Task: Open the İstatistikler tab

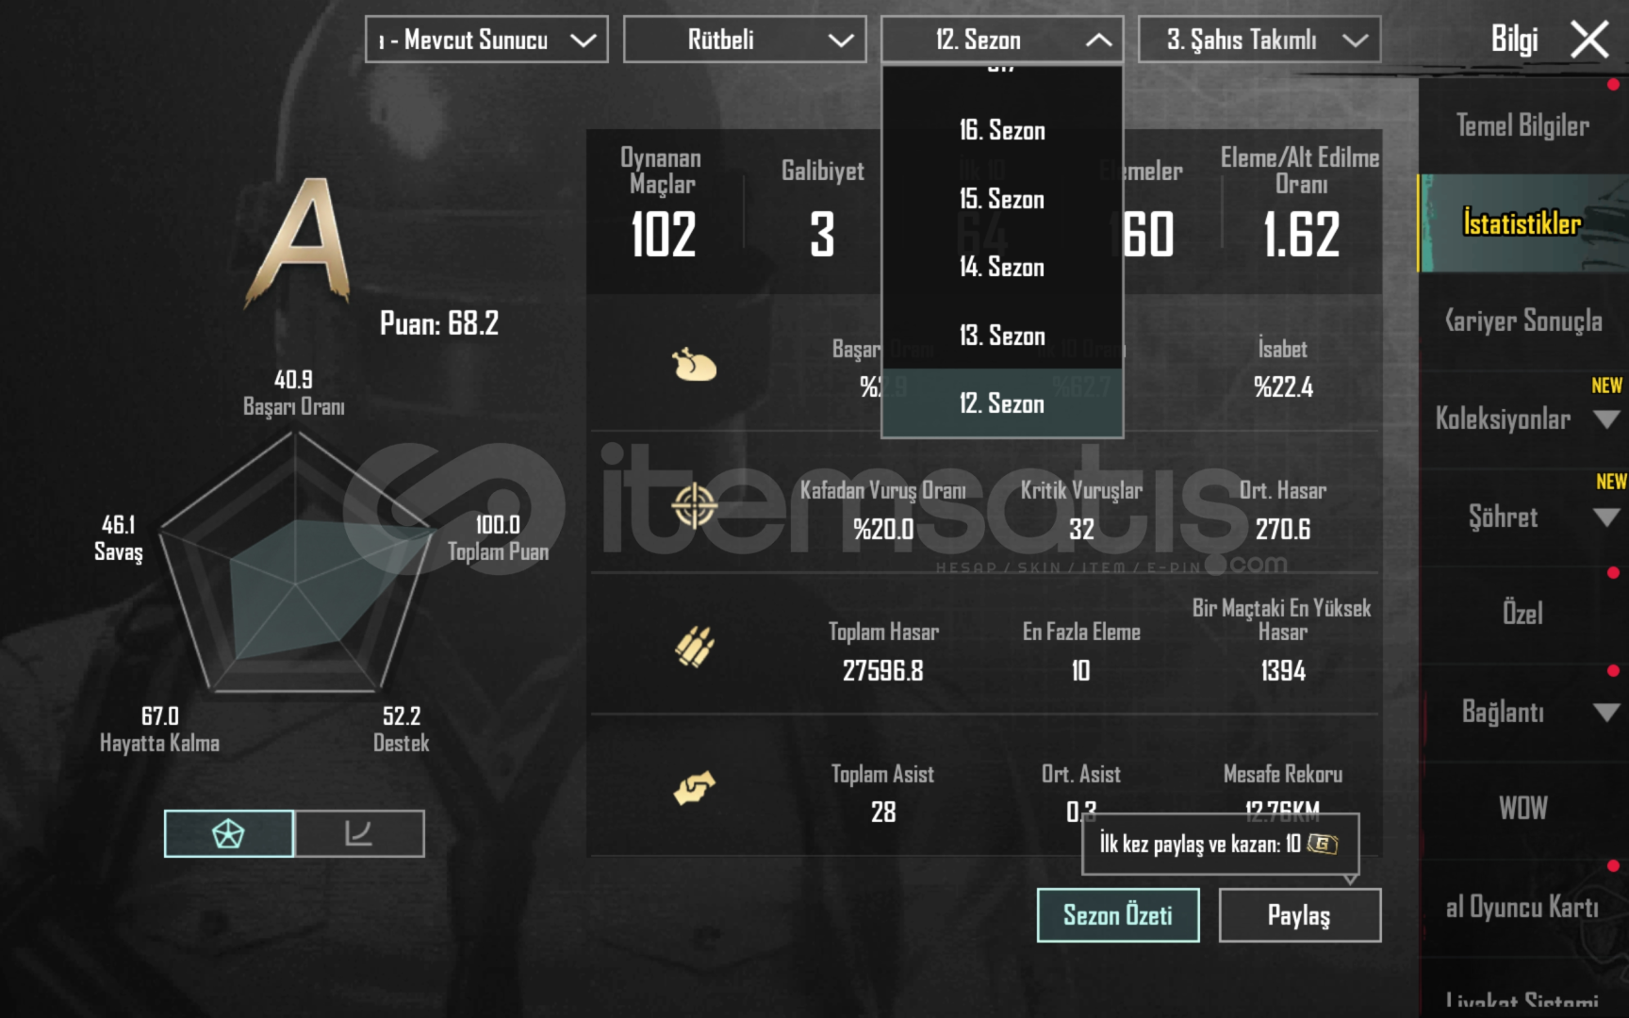Action: pos(1523,223)
